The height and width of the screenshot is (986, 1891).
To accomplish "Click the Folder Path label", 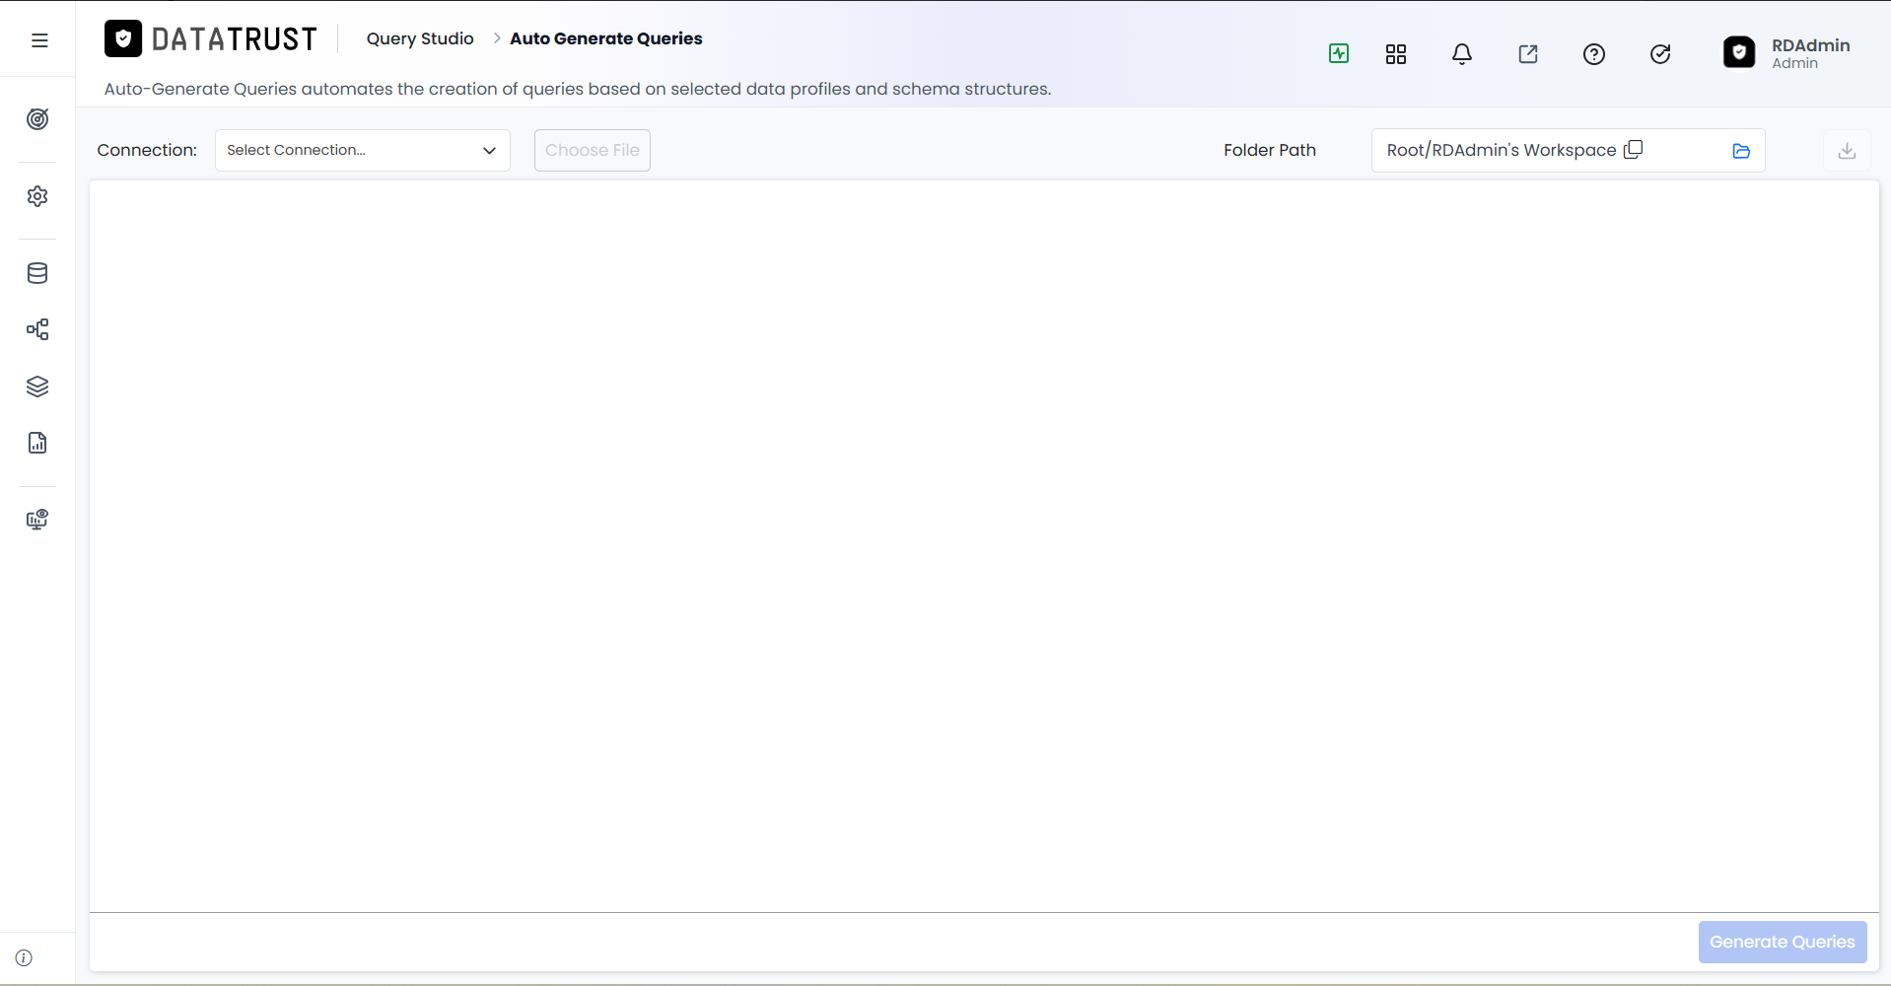I will 1270,150.
